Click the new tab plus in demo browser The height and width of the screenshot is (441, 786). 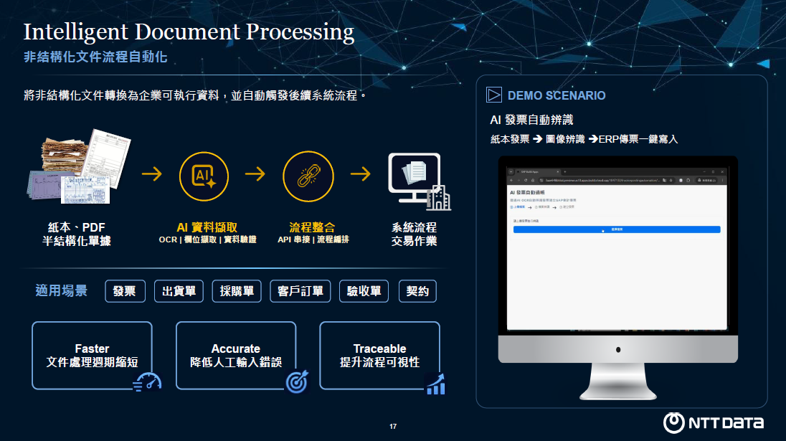click(x=565, y=172)
